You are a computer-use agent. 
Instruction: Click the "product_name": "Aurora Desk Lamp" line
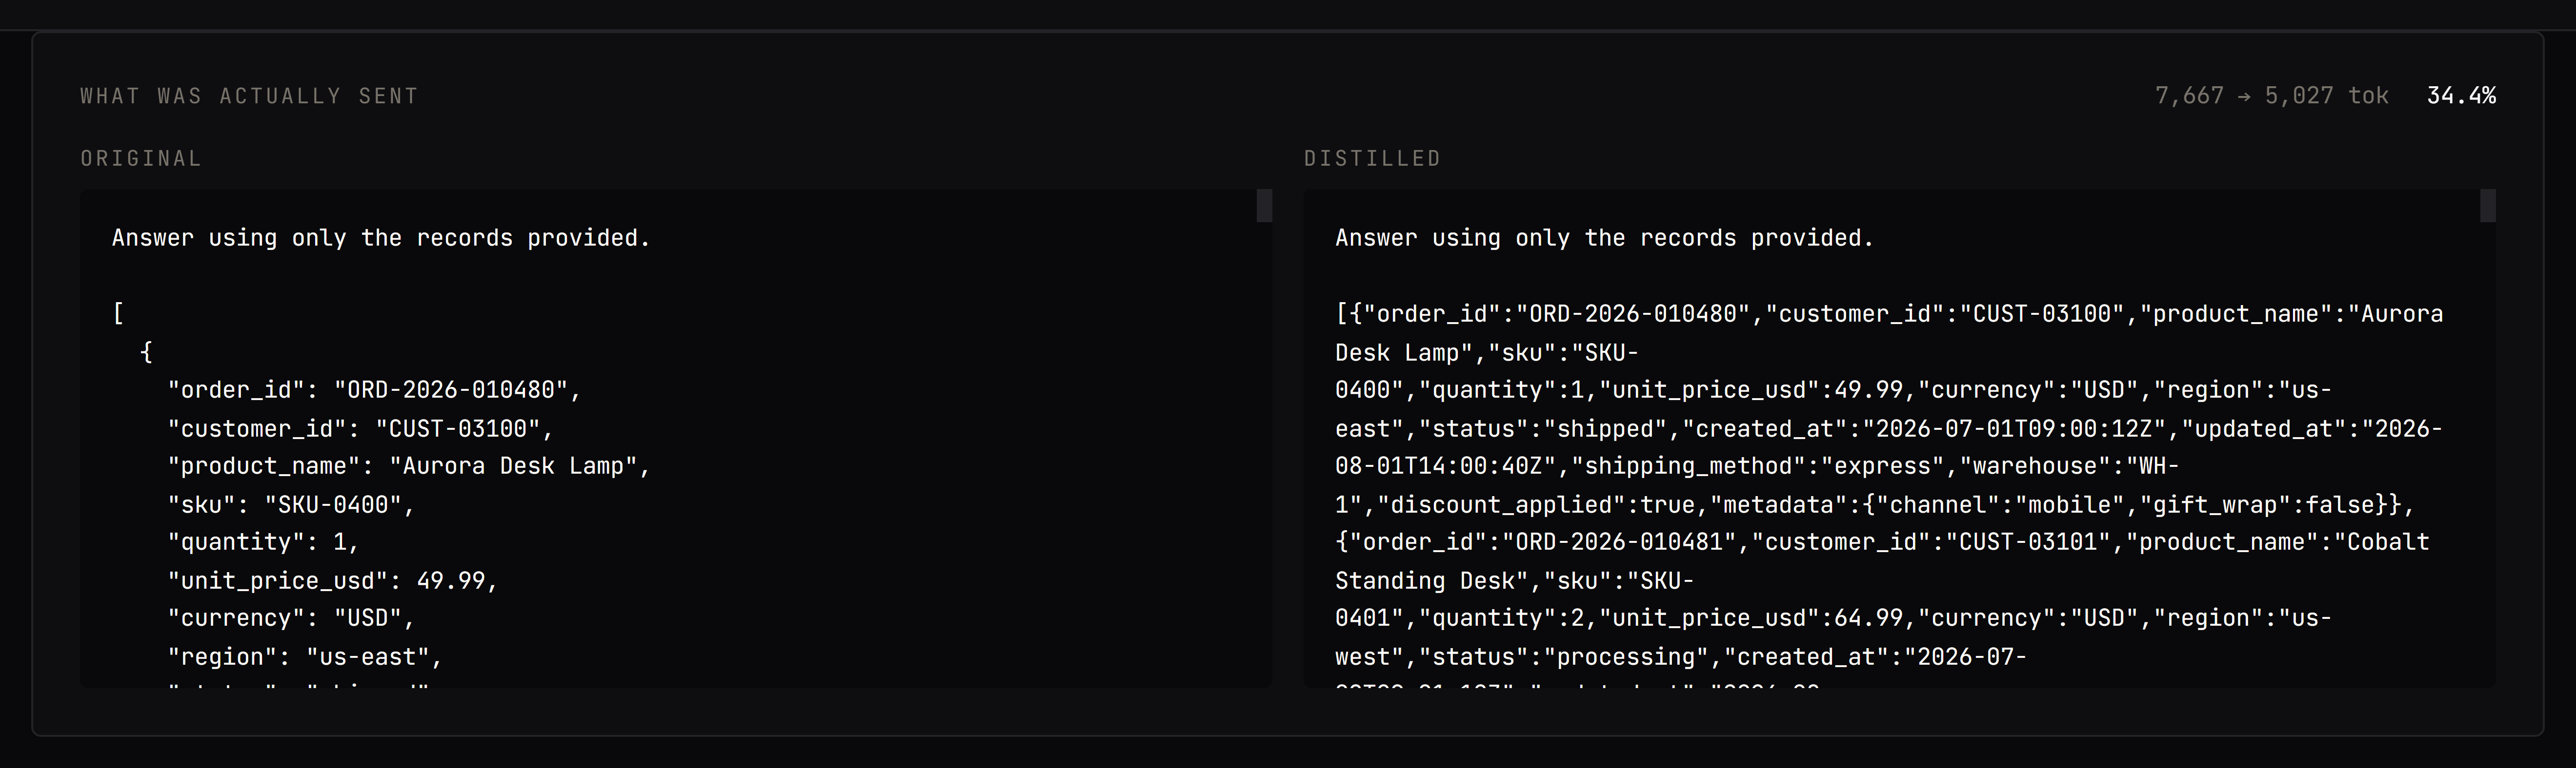(409, 466)
